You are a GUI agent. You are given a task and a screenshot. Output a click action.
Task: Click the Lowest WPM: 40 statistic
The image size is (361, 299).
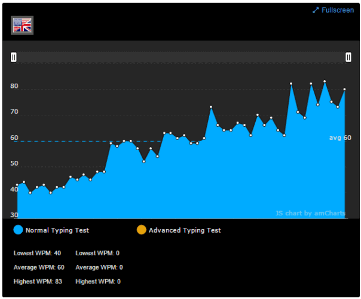pos(37,253)
